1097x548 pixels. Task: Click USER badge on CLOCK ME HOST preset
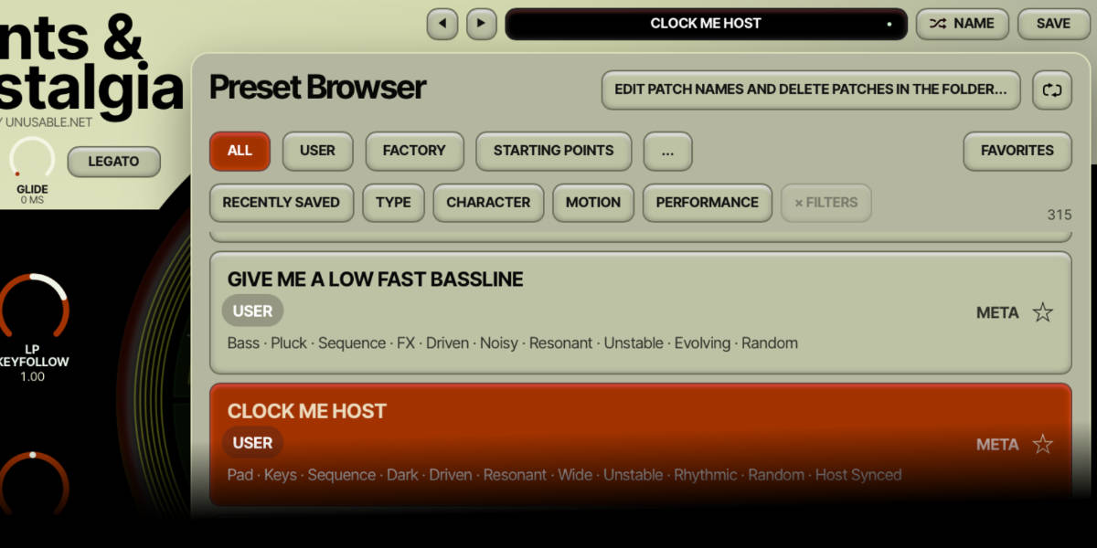coord(252,443)
